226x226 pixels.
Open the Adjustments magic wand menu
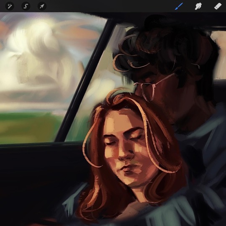[10, 6]
